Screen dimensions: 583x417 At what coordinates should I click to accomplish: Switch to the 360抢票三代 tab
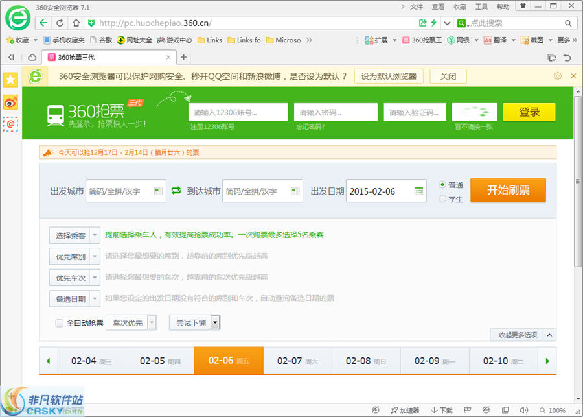(109, 57)
